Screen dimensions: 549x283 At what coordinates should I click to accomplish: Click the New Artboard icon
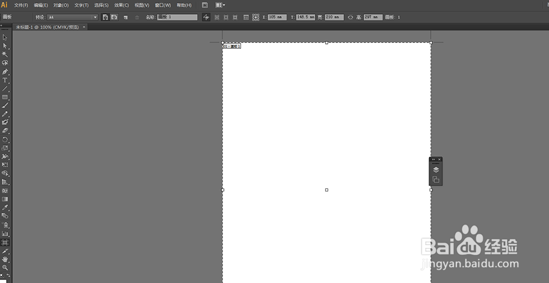click(x=126, y=17)
